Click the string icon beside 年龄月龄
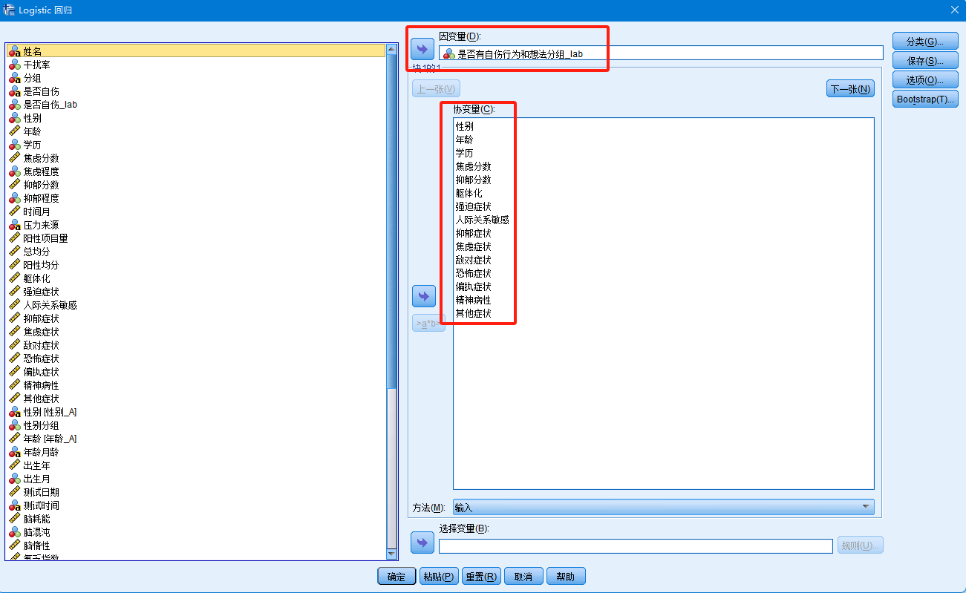Screen dimensions: 966x593 pos(14,452)
